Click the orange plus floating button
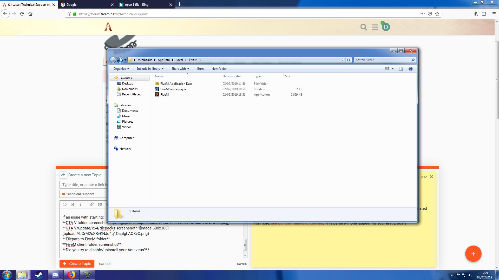 coord(473,254)
